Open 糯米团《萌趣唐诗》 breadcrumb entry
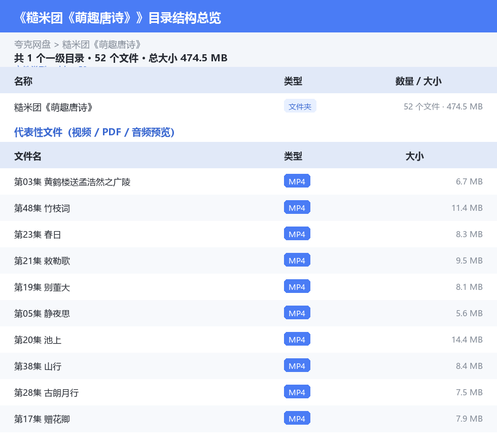497x448 pixels. pyautogui.click(x=101, y=45)
